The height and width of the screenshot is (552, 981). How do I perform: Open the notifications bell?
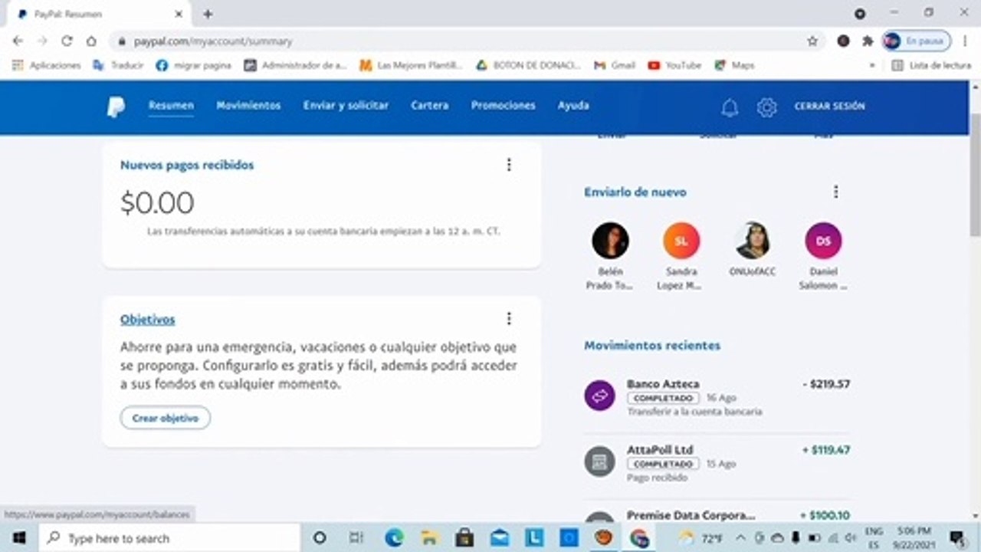(x=730, y=107)
